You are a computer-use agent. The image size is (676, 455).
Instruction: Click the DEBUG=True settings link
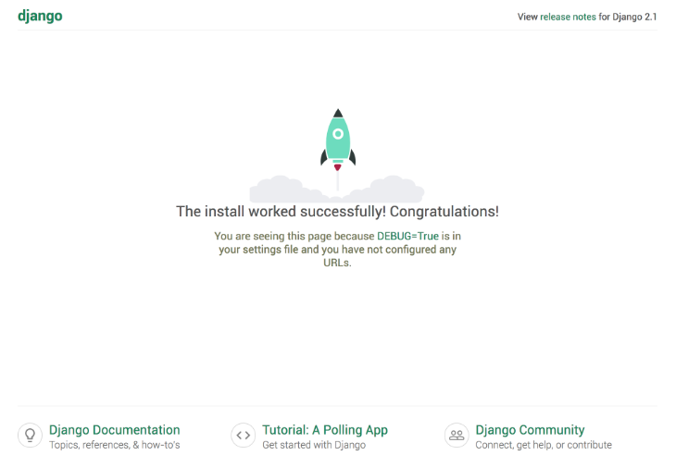point(407,236)
